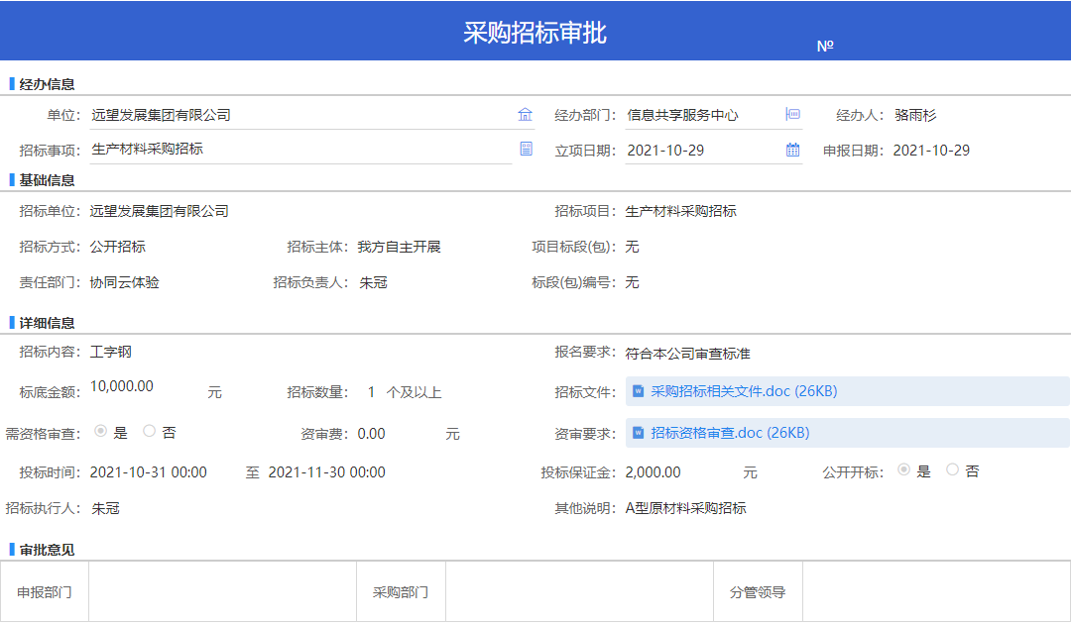Click the 资审费 value 0.00
The image size is (1071, 624).
pos(372,434)
